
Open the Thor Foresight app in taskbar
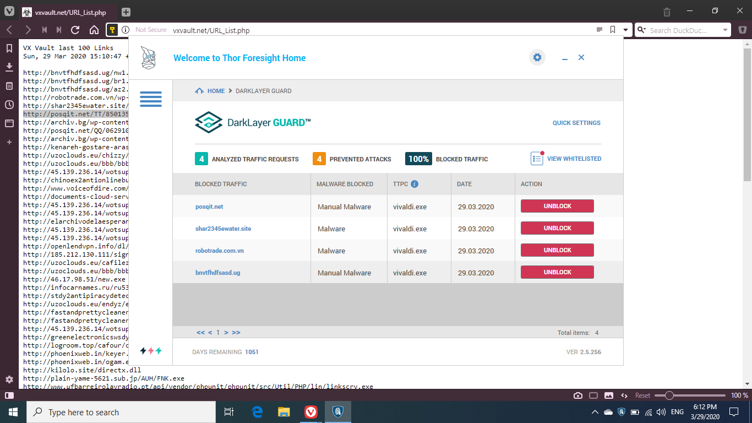(338, 412)
